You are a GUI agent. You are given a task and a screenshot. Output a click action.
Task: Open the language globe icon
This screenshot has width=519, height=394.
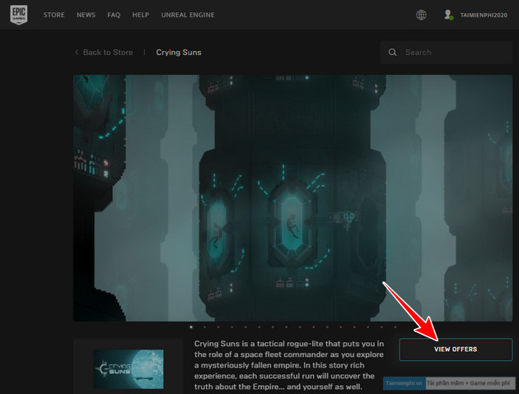[421, 15]
